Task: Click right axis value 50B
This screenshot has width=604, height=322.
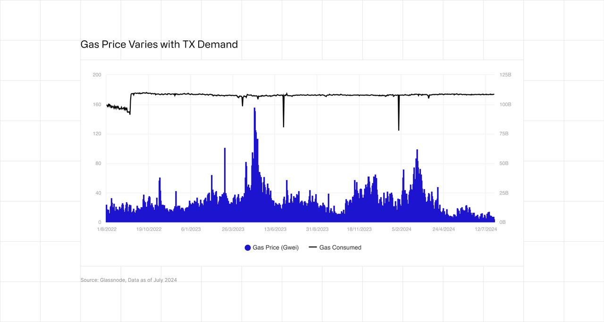Action: [x=504, y=164]
